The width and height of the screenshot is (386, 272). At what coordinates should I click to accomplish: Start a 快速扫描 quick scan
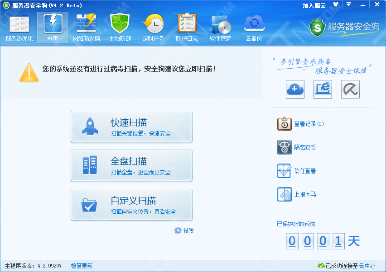131,127
